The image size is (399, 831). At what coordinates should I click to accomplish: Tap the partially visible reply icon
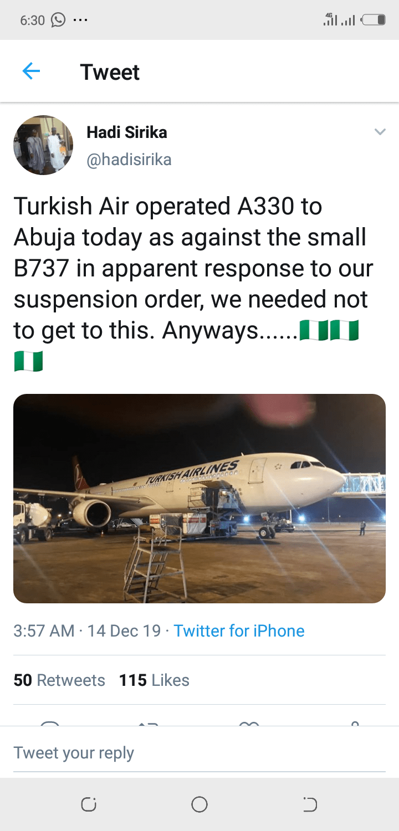click(x=50, y=724)
